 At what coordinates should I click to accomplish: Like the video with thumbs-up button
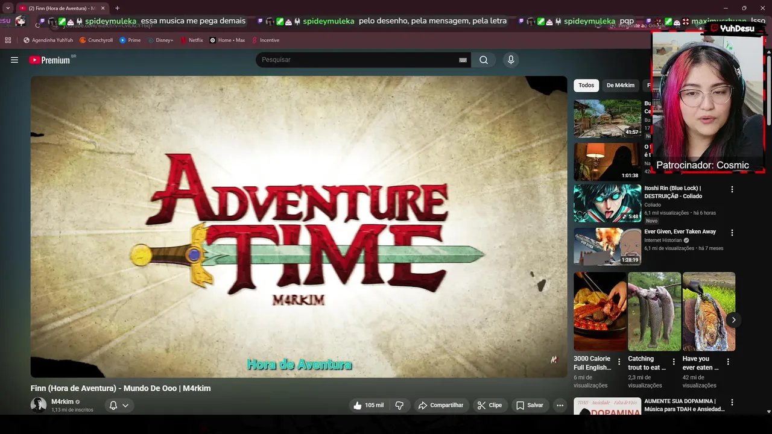[369, 405]
